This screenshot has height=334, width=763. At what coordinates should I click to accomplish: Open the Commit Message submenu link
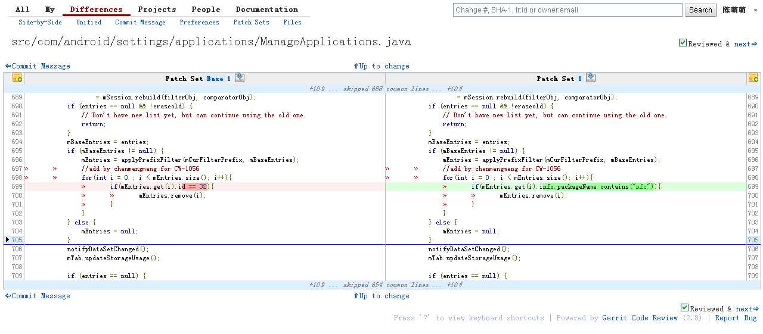pos(141,23)
